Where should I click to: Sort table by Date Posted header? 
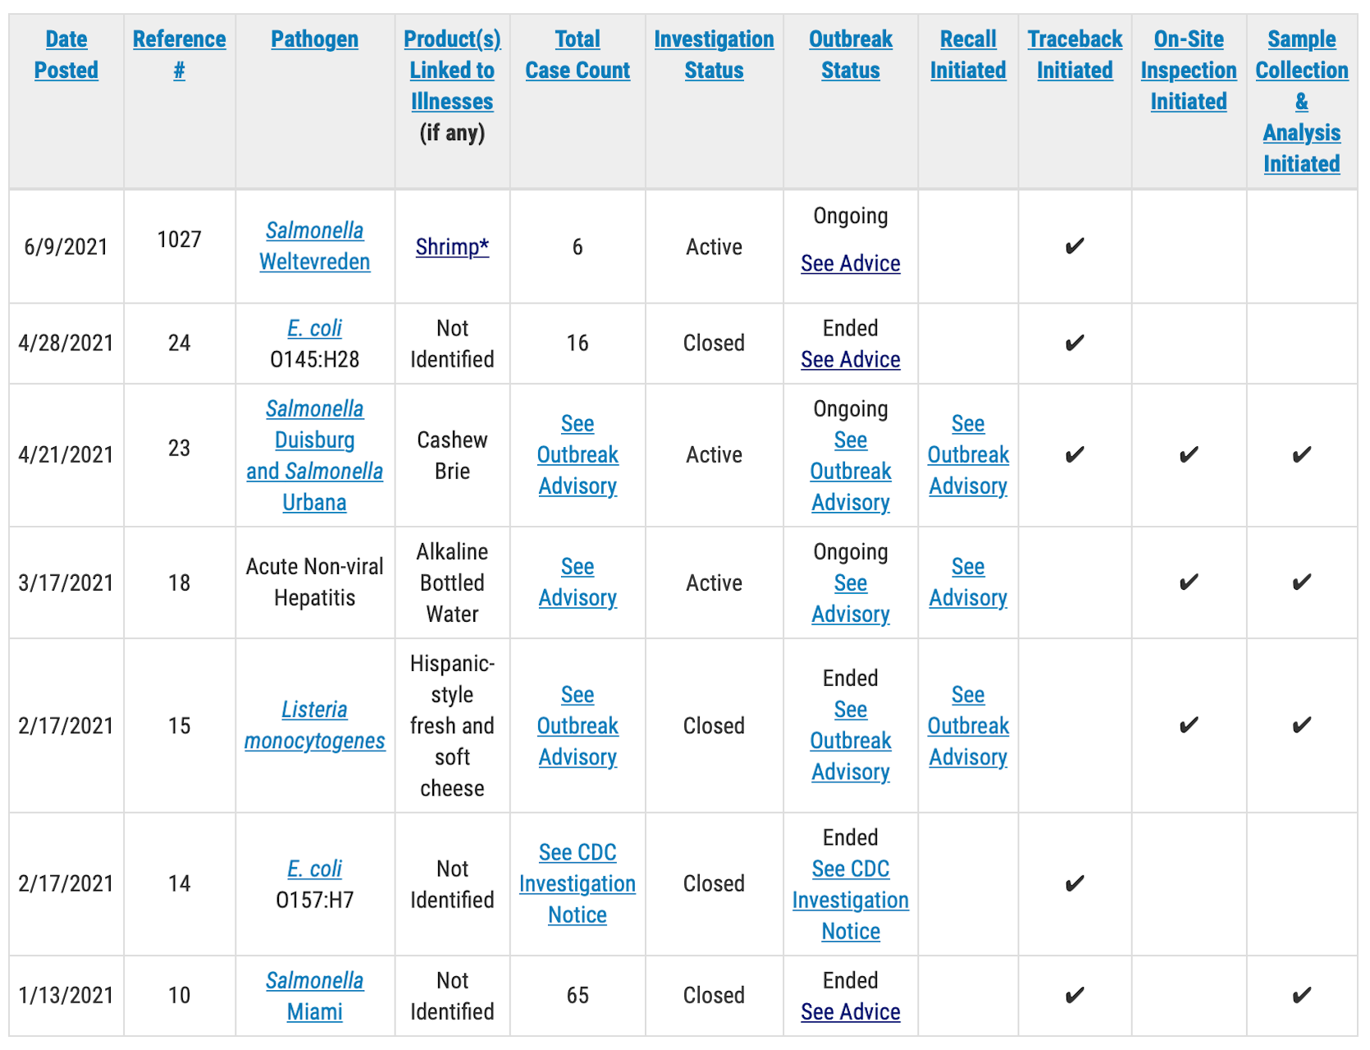click(66, 55)
